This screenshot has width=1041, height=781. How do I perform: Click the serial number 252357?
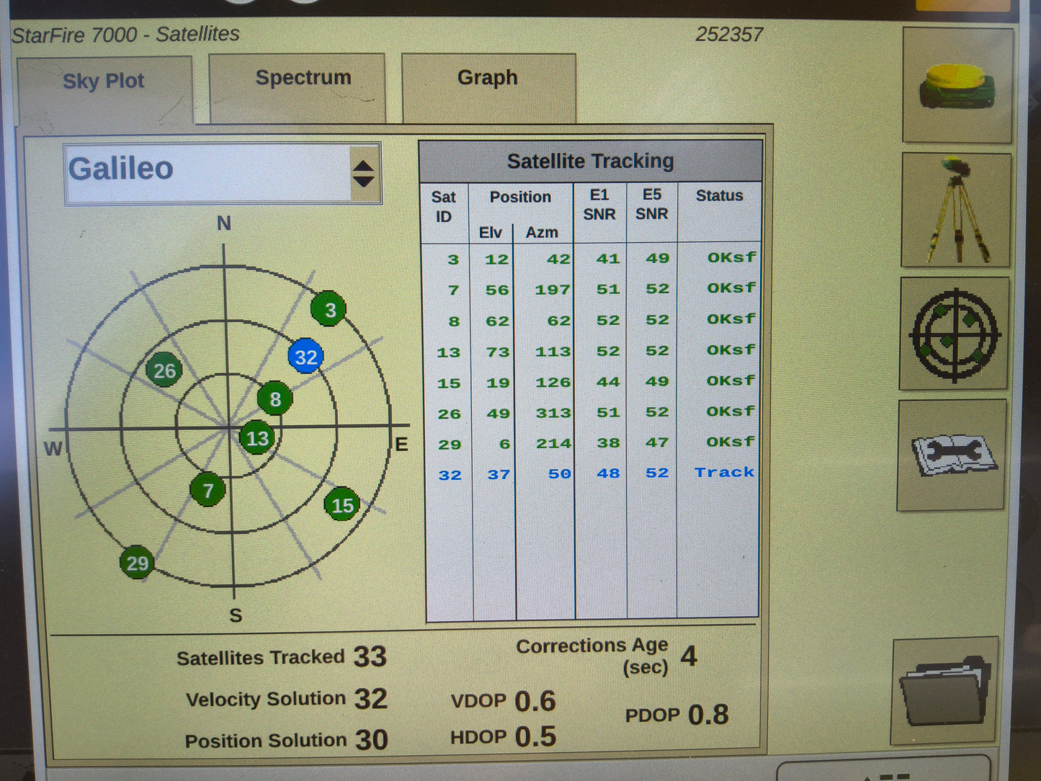tap(728, 35)
